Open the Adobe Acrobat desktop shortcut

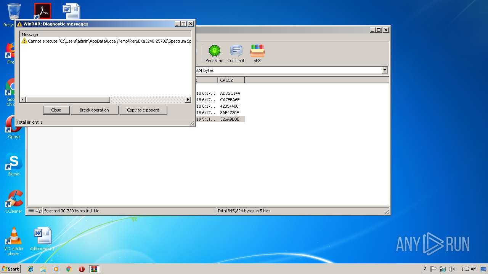click(x=42, y=11)
